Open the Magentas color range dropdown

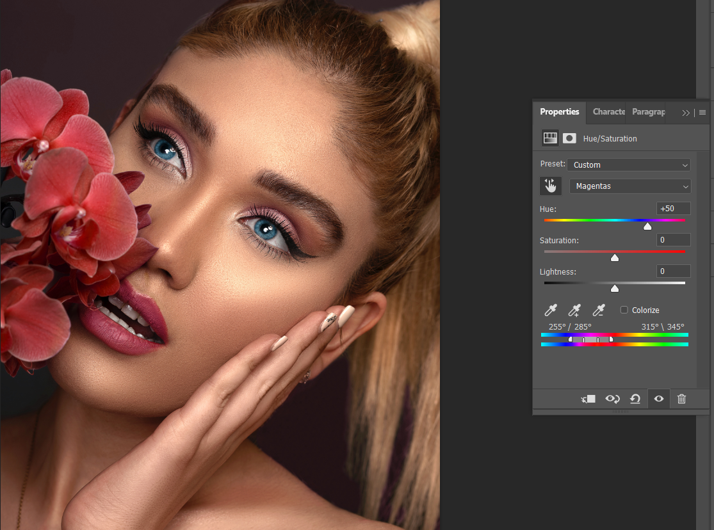coord(630,186)
